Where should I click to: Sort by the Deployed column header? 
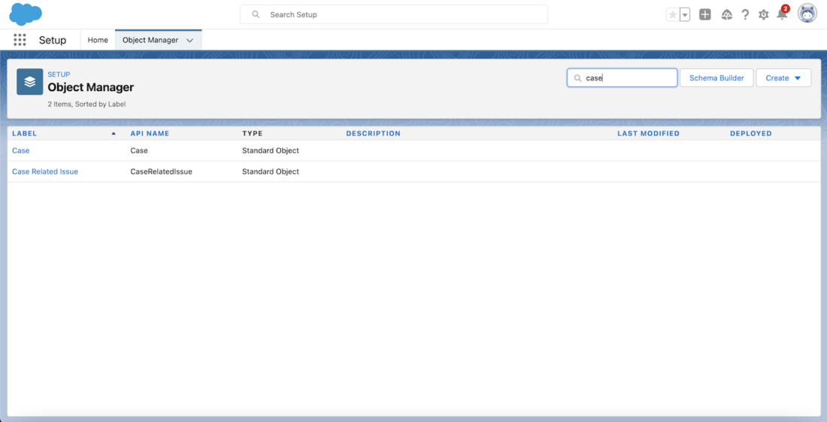[x=750, y=133]
